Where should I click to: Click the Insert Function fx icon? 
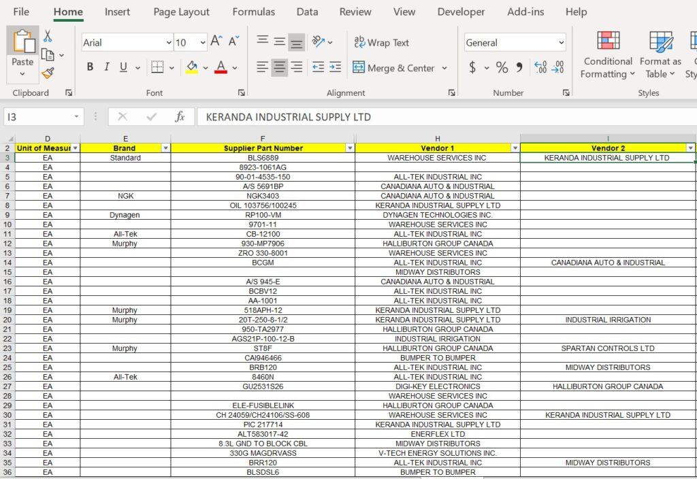(180, 117)
